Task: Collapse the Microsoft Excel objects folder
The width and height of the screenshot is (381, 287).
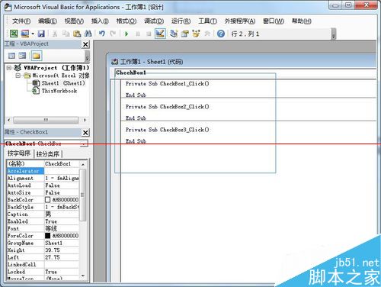Action: [18, 76]
